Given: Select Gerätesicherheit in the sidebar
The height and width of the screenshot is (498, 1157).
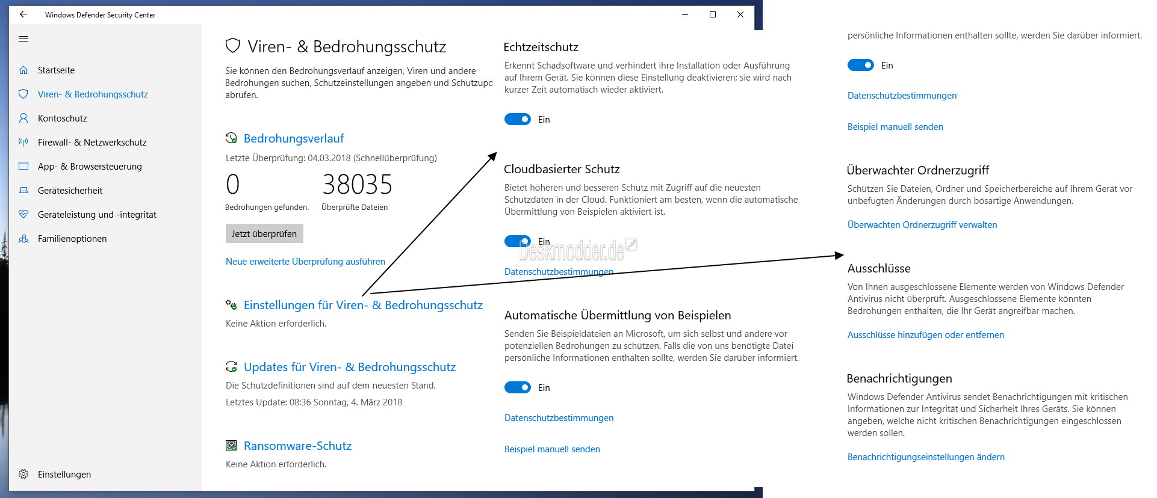Looking at the screenshot, I should click(70, 191).
